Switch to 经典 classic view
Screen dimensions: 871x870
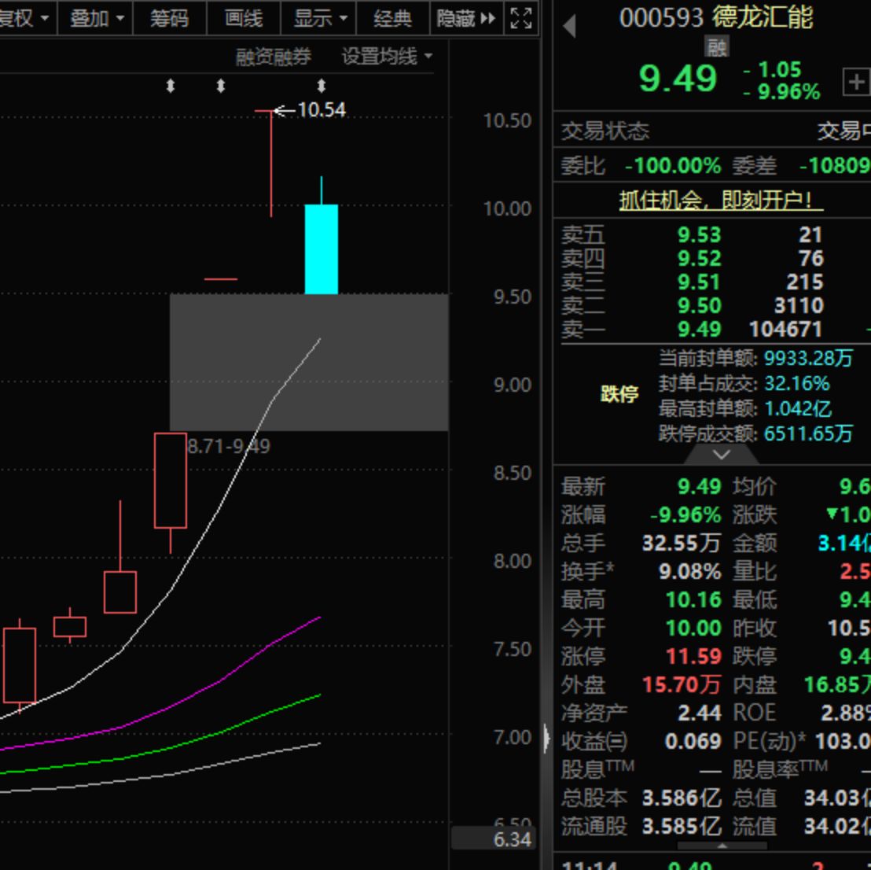(x=393, y=18)
